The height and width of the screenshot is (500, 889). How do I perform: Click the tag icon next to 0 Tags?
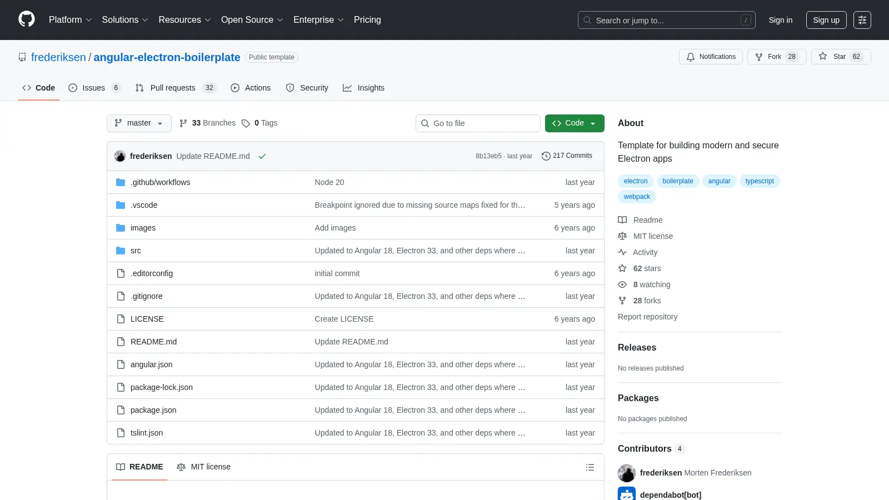[x=246, y=123]
